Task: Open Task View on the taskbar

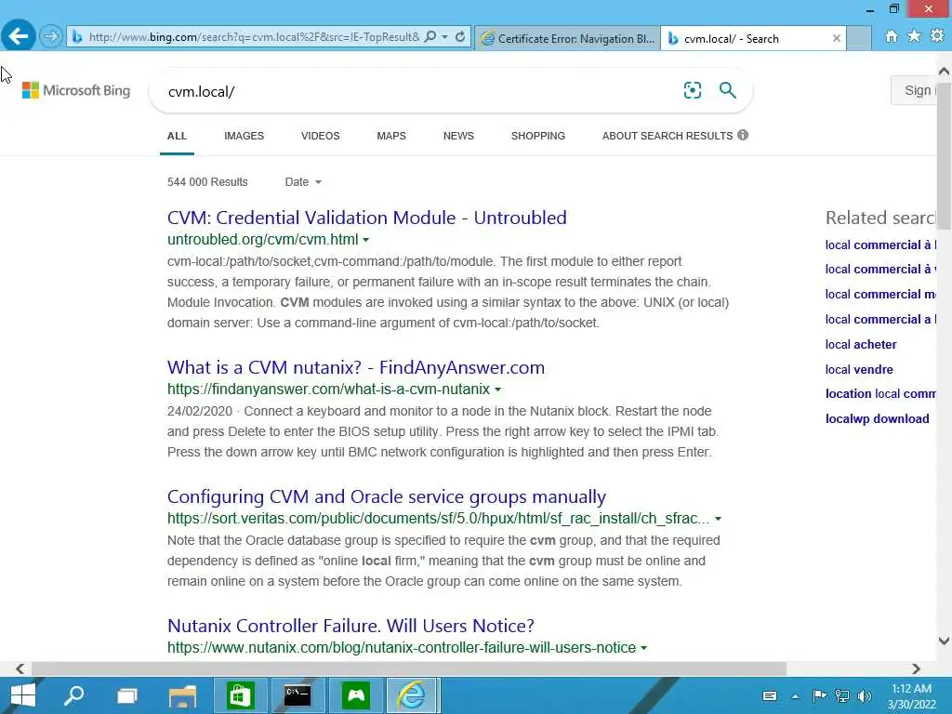Action: tap(126, 695)
